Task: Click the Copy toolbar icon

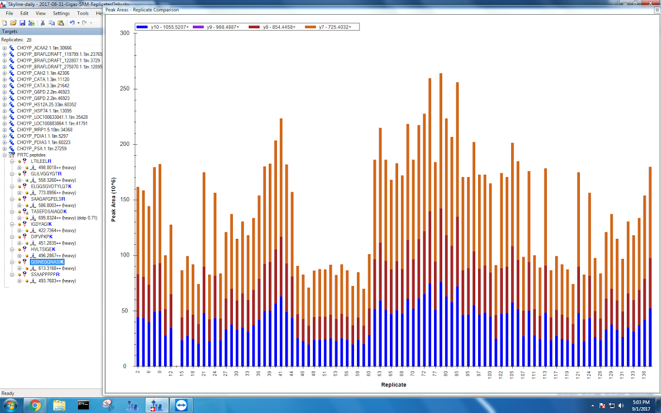Action: pos(51,22)
